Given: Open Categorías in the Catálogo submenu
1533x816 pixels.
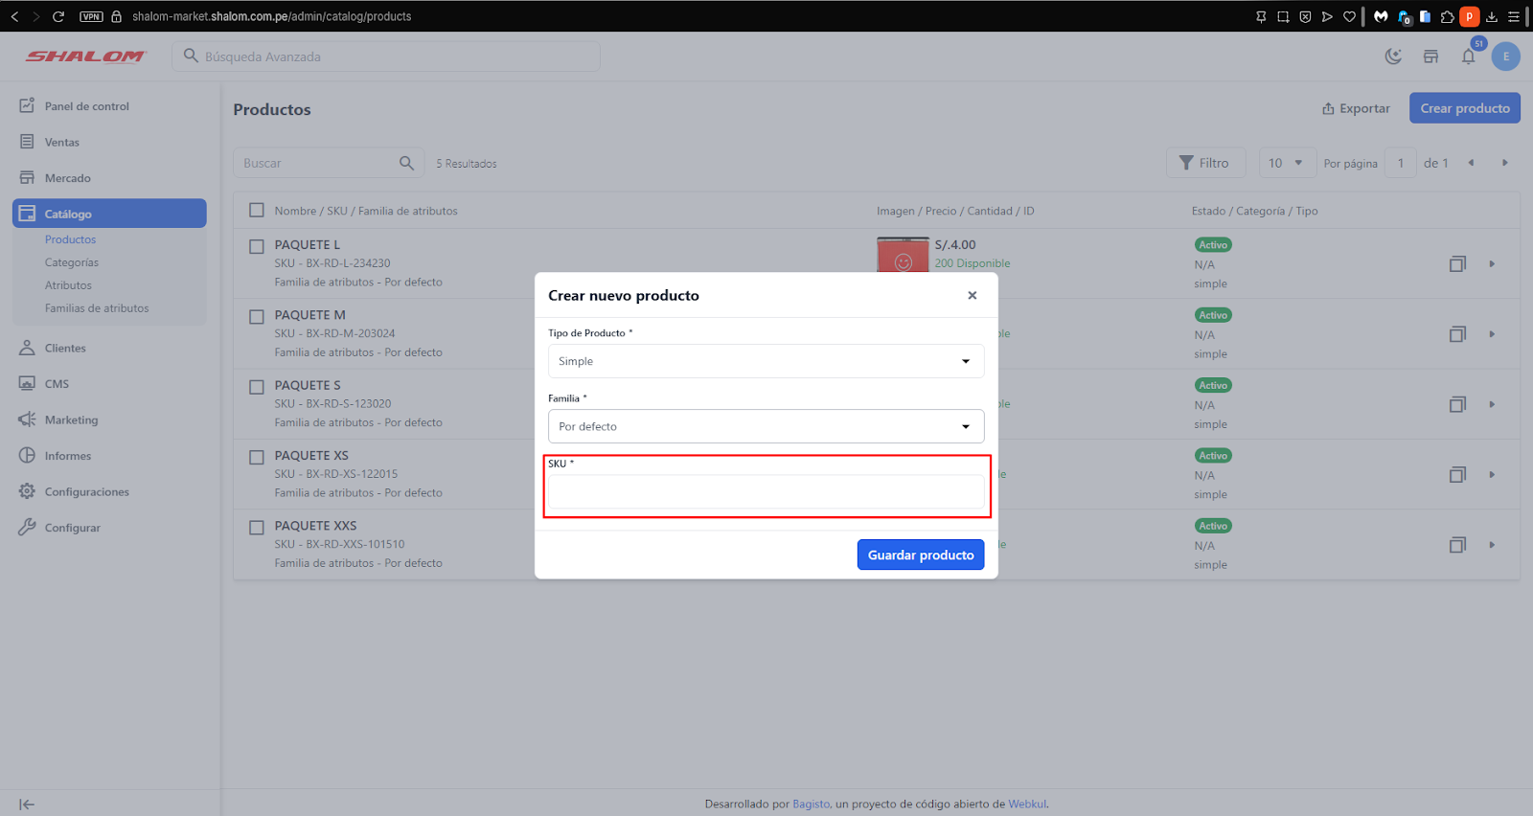Looking at the screenshot, I should [x=72, y=262].
